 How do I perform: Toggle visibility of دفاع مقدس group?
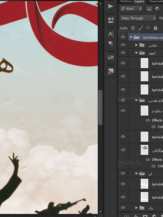pyautogui.click(x=123, y=100)
